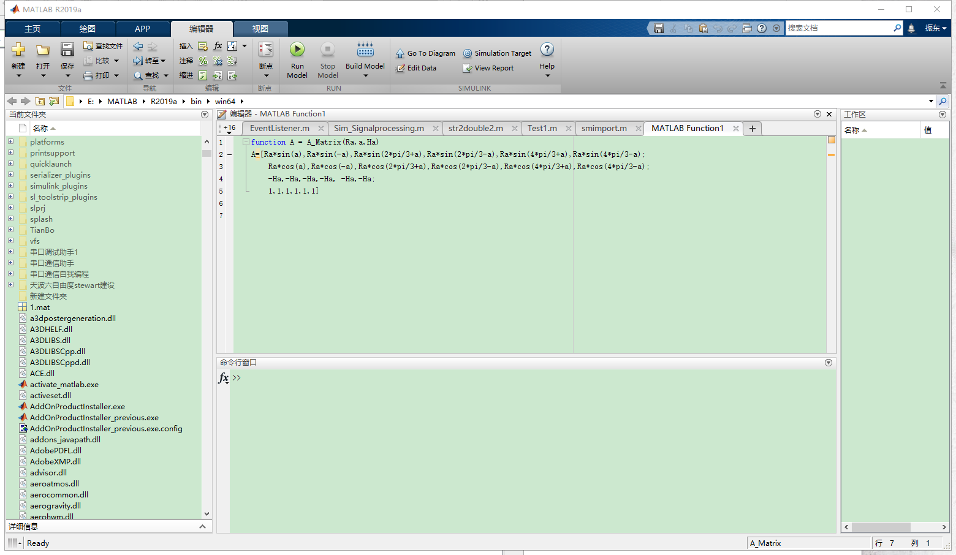The height and width of the screenshot is (555, 956).
Task: Expand the platforms folder in current folder panel
Action: [x=11, y=142]
